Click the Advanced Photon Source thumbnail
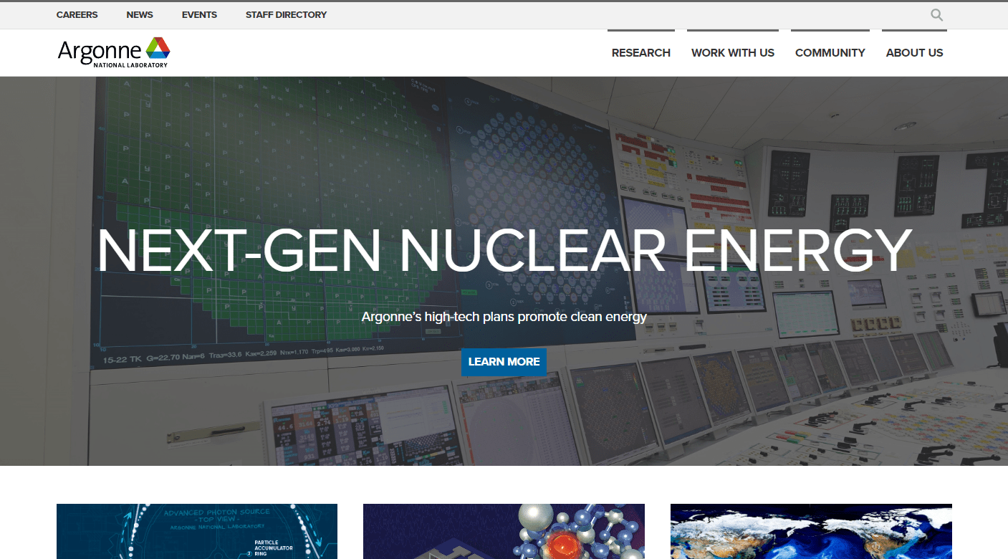Screen dimensions: 1008x559 (196, 531)
